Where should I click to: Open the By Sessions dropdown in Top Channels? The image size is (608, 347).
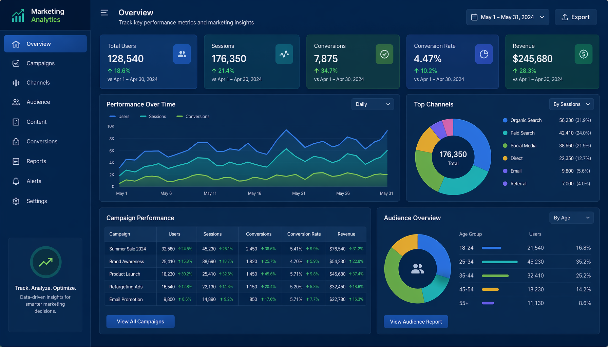pos(571,104)
